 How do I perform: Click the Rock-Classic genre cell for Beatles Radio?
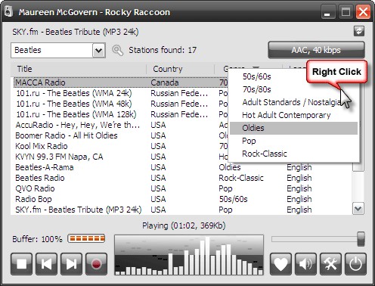pyautogui.click(x=241, y=178)
